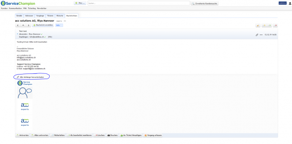Viewport: 292px width, 144px height.
Task: Click sender name Riya Mannoor
Action: [35, 34]
